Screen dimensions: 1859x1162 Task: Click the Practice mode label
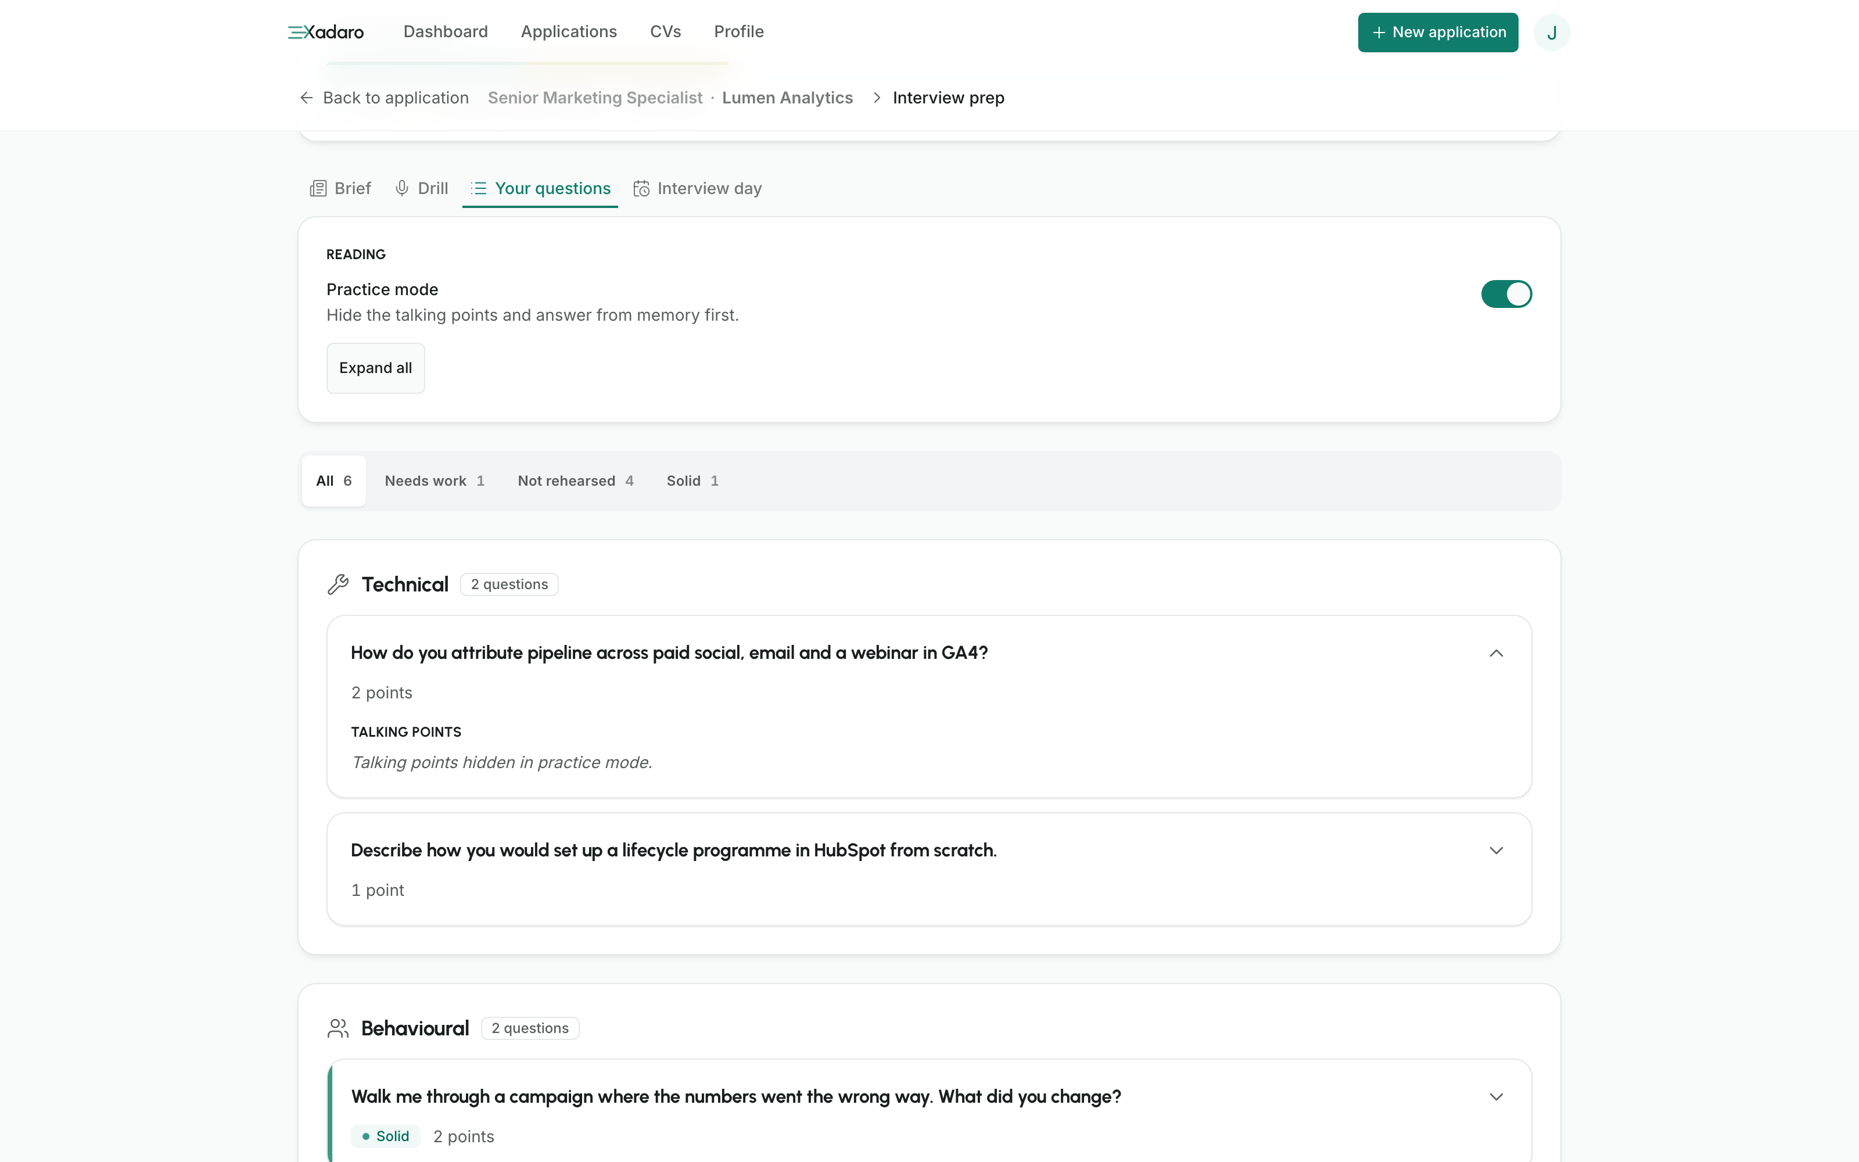click(383, 290)
